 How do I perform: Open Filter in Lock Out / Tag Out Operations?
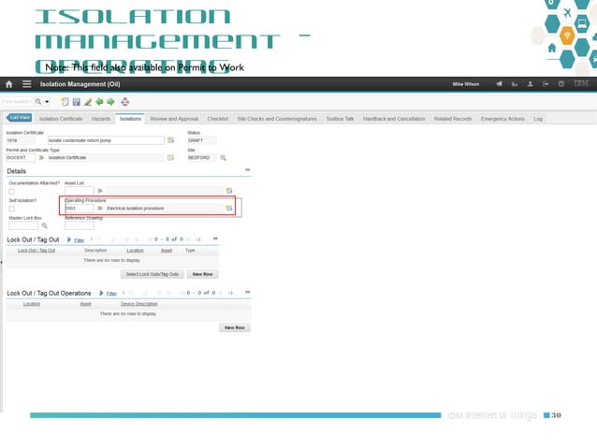coord(111,294)
